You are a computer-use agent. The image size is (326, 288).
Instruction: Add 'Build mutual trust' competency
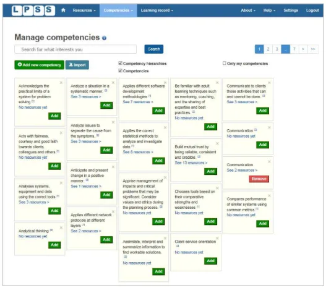[x=210, y=171]
